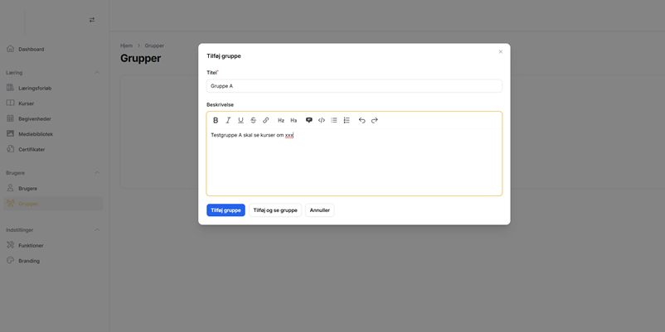Close the Tilføj gruppe dialog with X
This screenshot has height=332, width=665.
501,51
